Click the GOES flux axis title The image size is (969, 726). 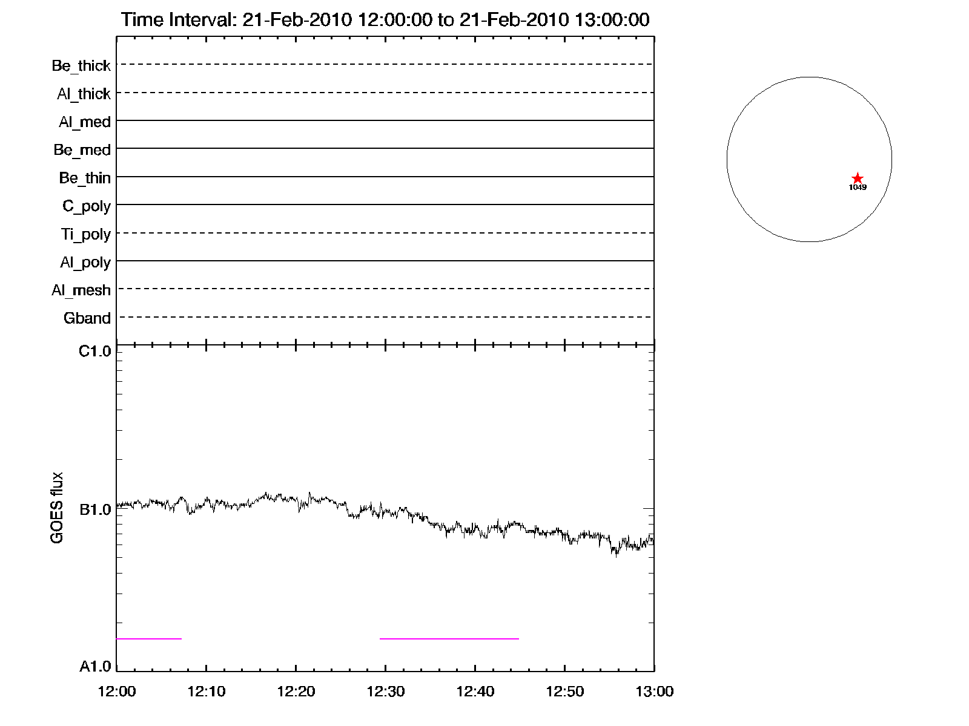click(57, 508)
